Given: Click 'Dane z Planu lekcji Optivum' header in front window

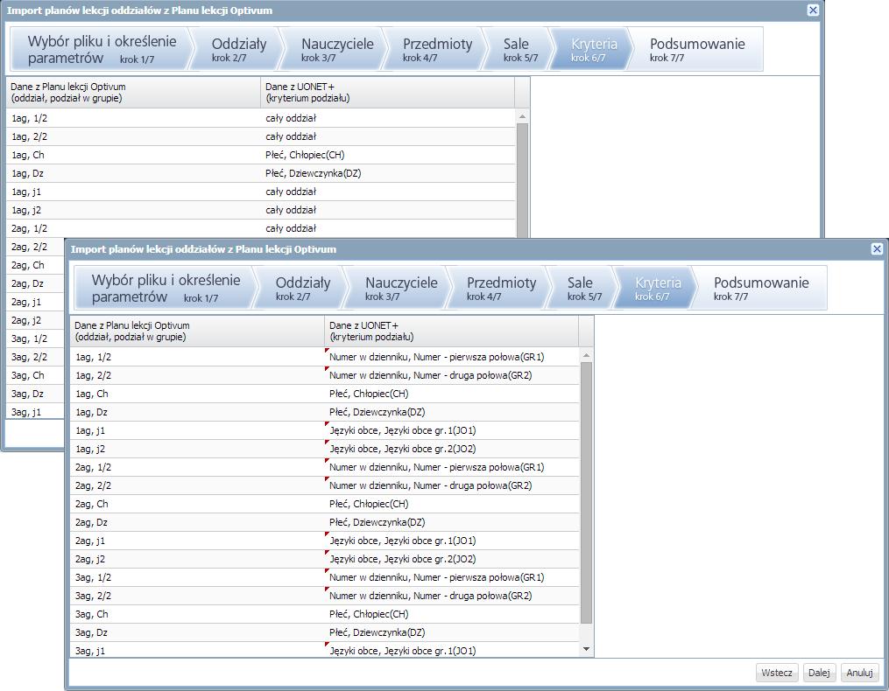Looking at the screenshot, I should [x=197, y=332].
